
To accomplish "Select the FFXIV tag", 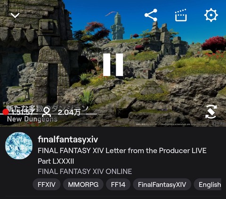I will 47,184.
